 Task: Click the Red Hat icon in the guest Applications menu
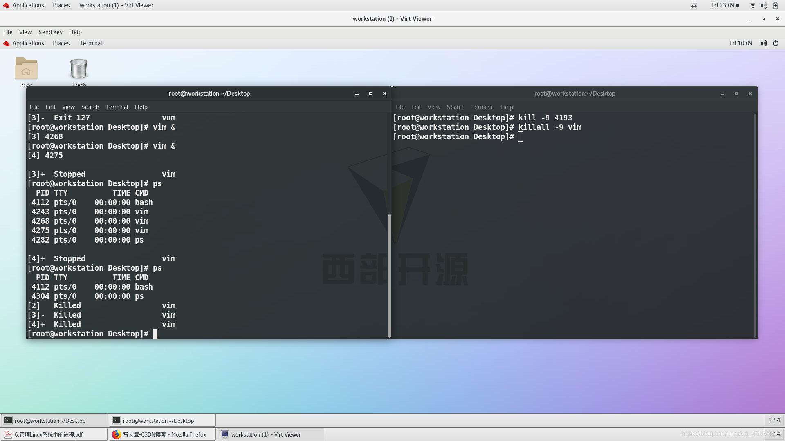click(x=6, y=43)
